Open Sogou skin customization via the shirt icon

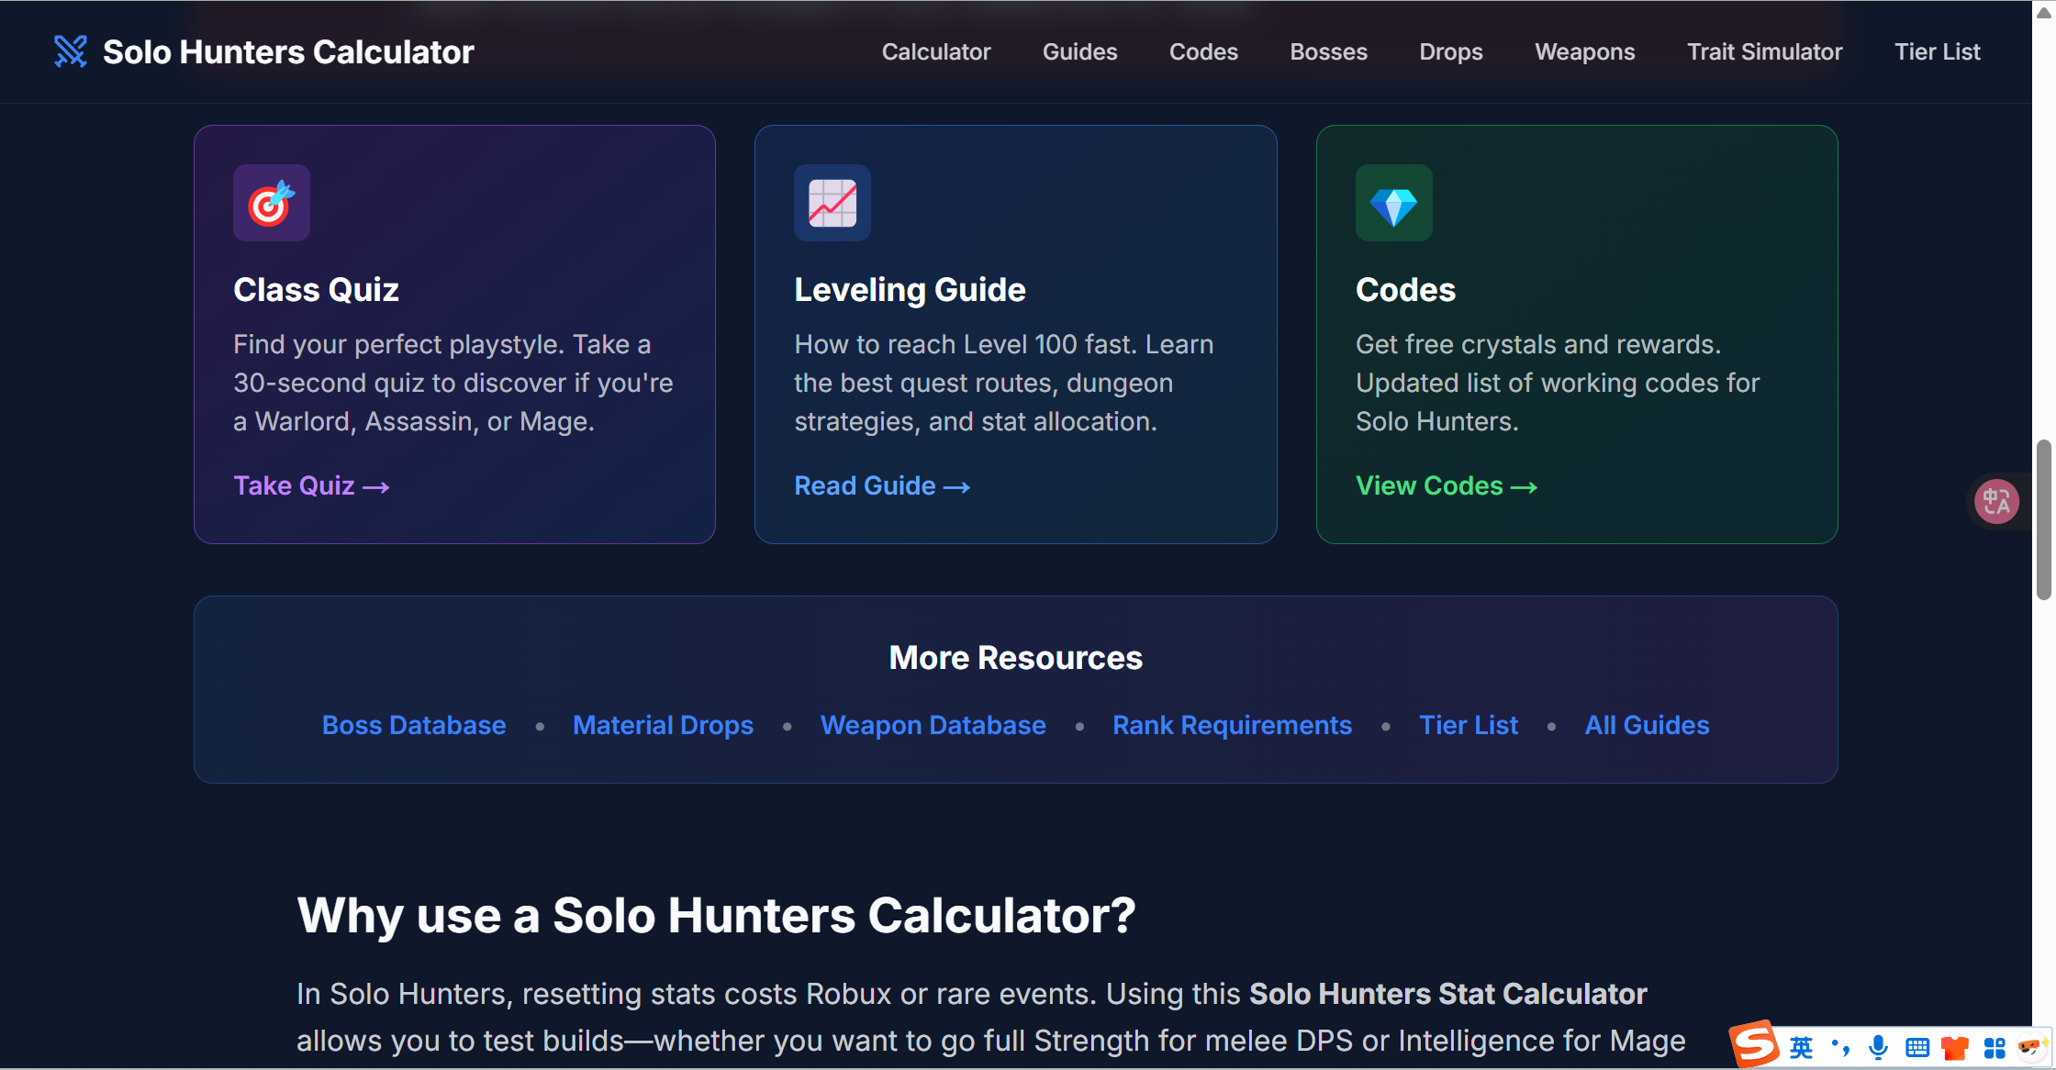pos(1955,1046)
